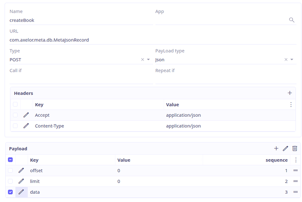Viewport: 302px width, 202px height.
Task: Edit the offset payload row
Action: coord(21,171)
